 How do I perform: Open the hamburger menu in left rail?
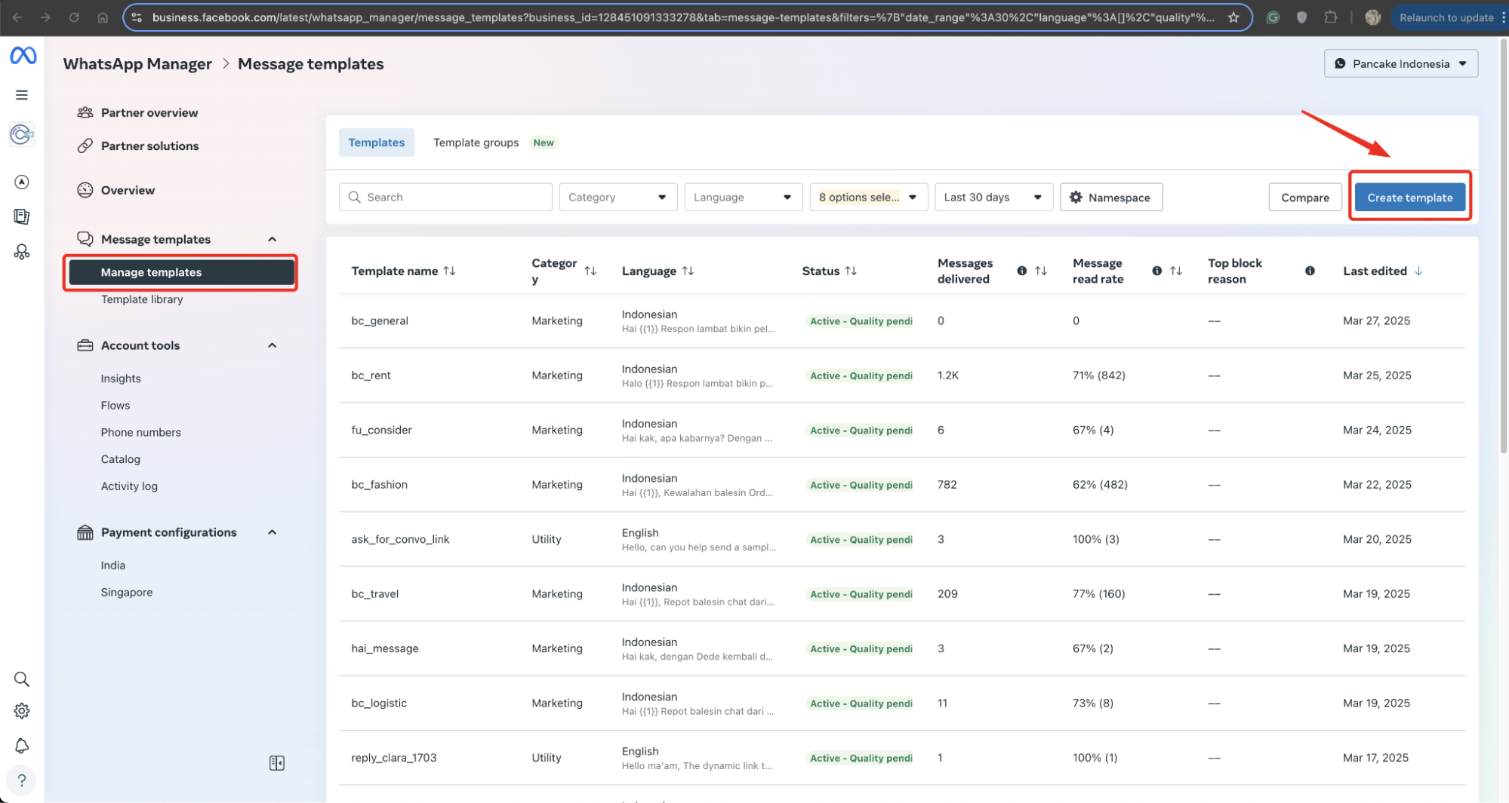point(22,95)
